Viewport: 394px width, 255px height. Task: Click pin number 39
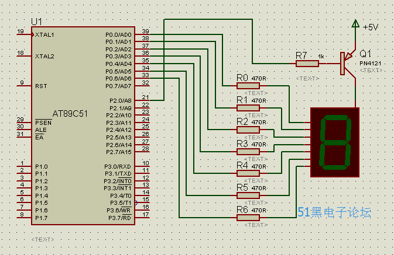click(146, 32)
